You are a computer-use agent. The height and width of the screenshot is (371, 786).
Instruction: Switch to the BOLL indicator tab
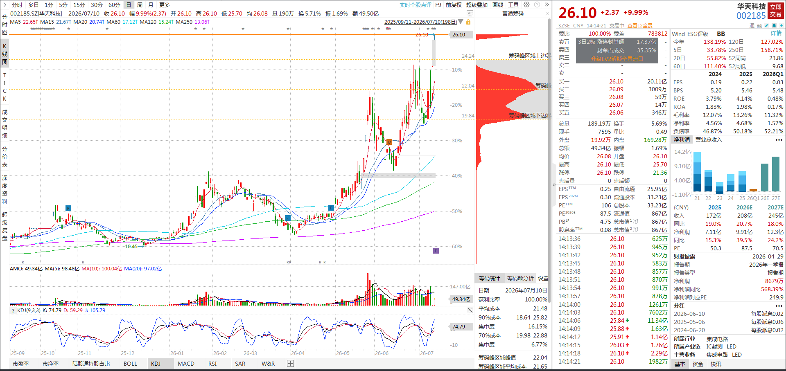click(130, 363)
